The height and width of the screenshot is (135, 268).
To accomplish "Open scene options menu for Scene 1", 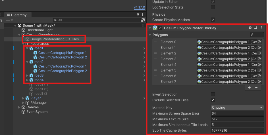I will [x=143, y=26].
